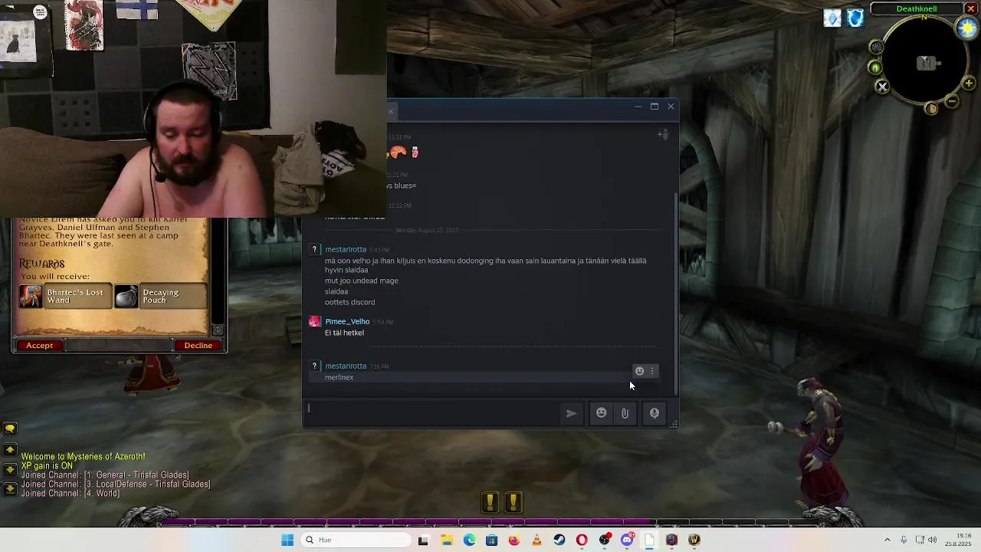The width and height of the screenshot is (981, 552).
Task: Click the crossed swords minimap button
Action: point(882,87)
